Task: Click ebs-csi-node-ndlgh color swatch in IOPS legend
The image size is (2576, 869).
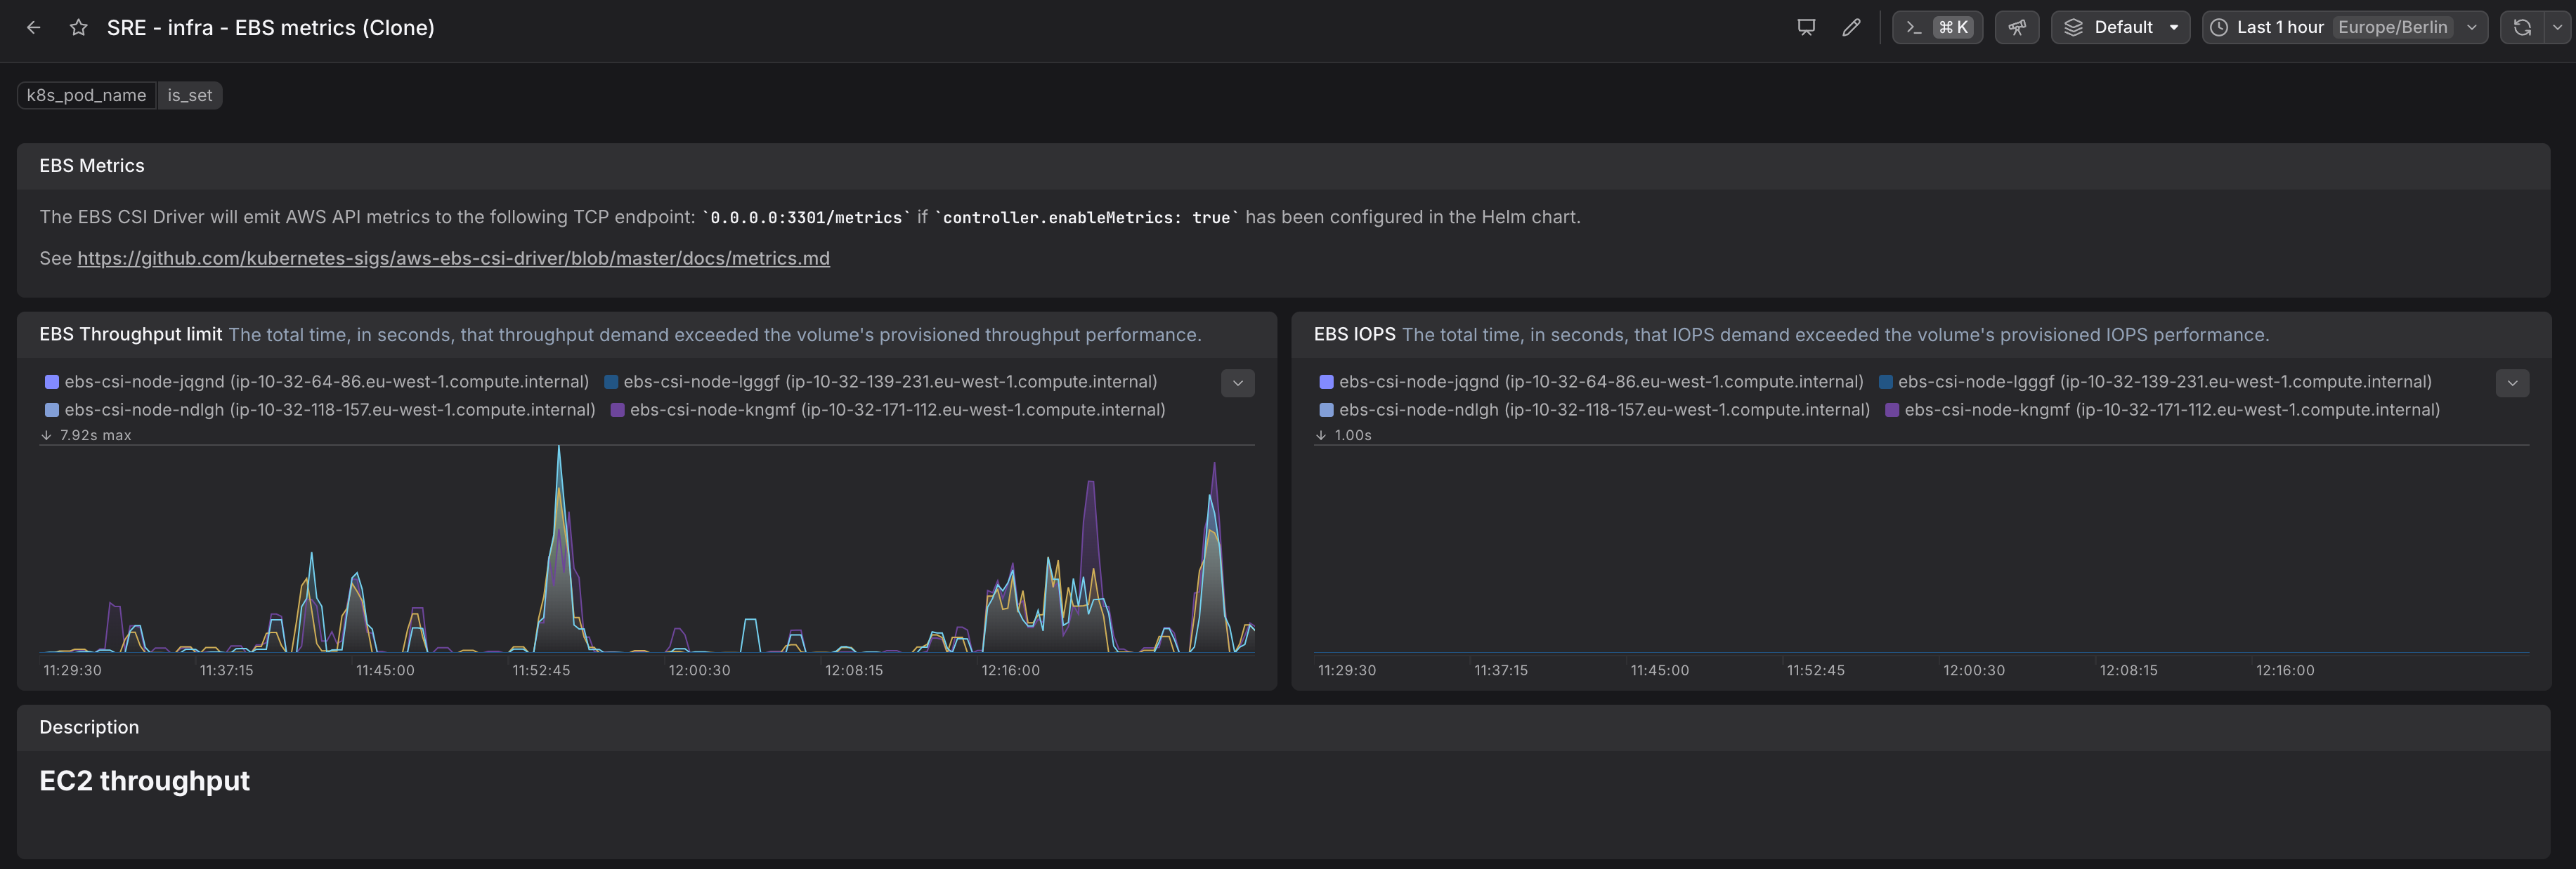Action: pyautogui.click(x=1326, y=409)
